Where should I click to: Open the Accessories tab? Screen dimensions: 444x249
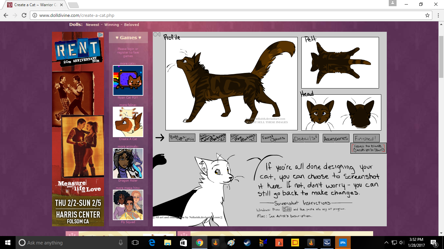click(x=336, y=138)
